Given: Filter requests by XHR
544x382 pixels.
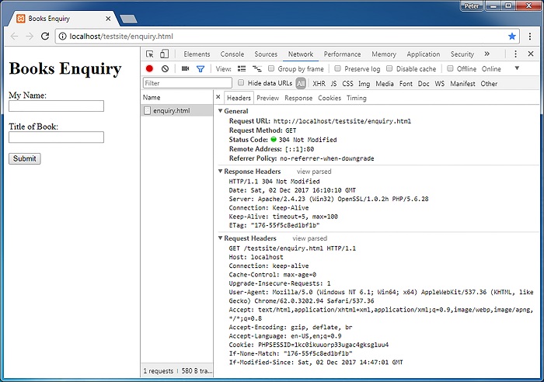Looking at the screenshot, I should [319, 84].
